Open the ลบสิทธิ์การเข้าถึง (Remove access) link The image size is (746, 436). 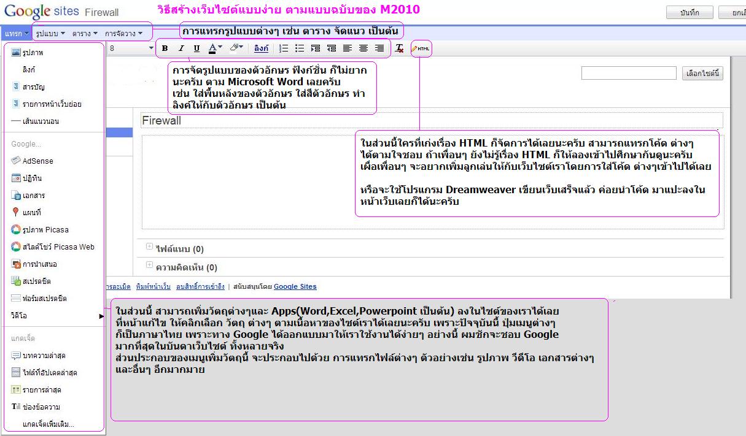coord(200,286)
